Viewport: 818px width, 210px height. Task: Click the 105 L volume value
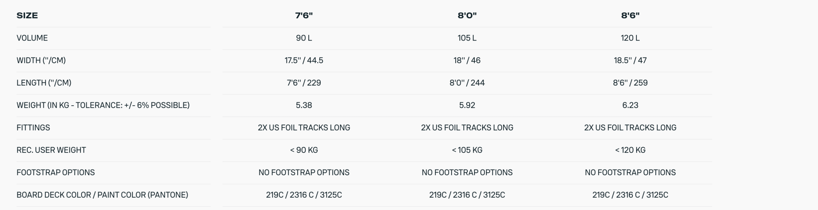tap(467, 38)
